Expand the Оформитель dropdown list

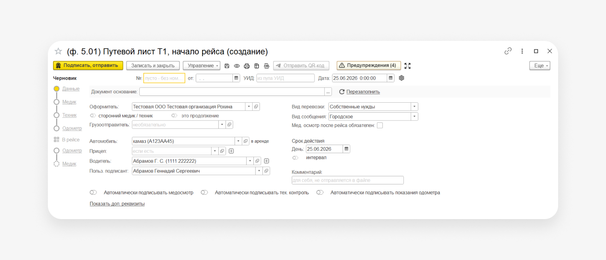[249, 107]
